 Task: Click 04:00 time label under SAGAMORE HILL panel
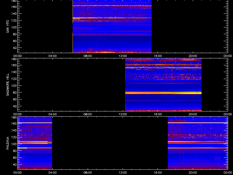pyautogui.click(x=53, y=114)
